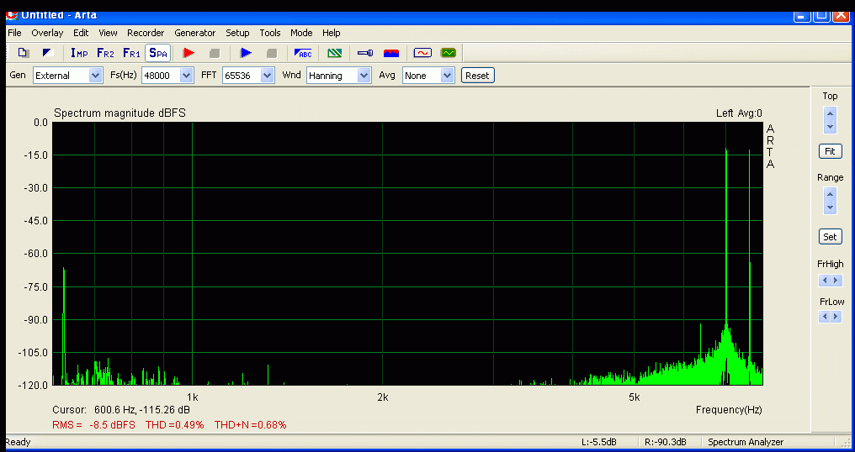Image resolution: width=855 pixels, height=452 pixels.
Task: Click the L:-5.5dB status bar entry
Action: [599, 442]
